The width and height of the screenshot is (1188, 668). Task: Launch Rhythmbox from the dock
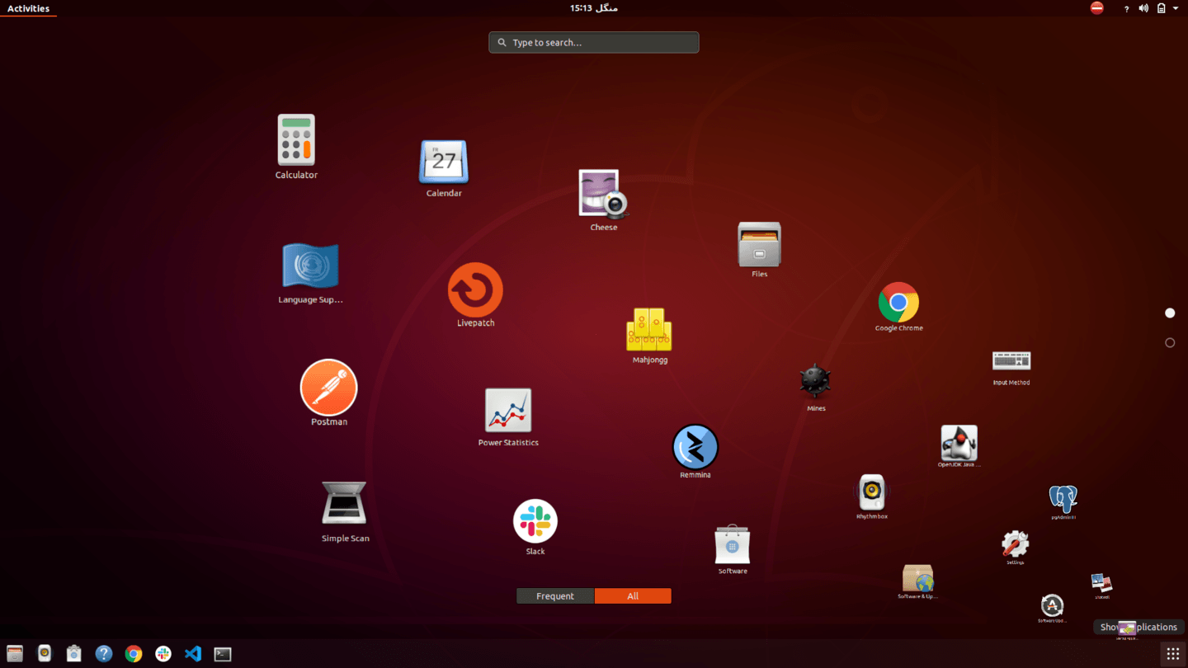(x=45, y=654)
